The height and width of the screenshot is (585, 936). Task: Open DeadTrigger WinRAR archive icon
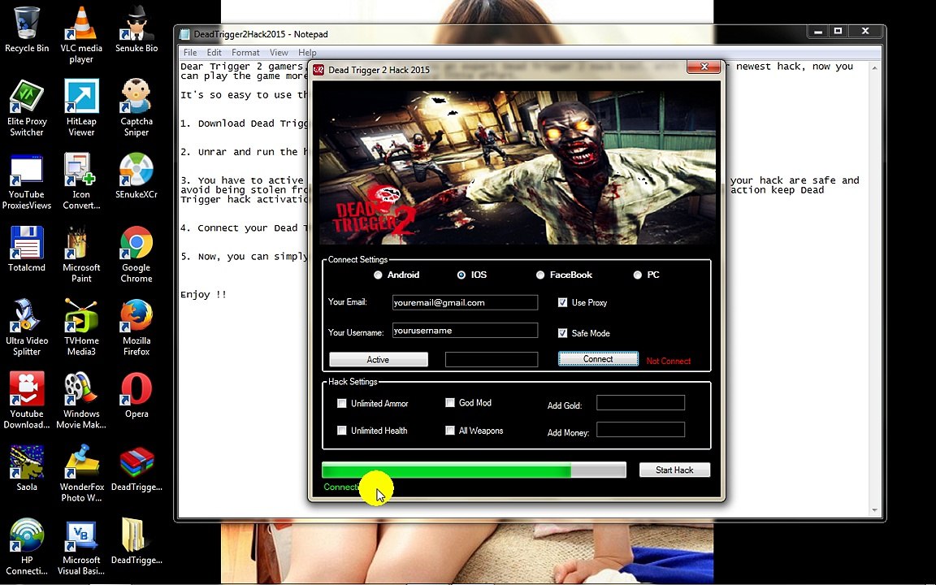136,469
